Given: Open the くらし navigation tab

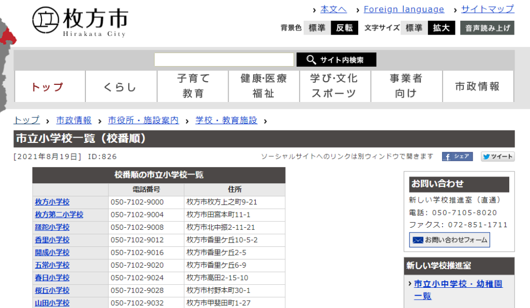Looking at the screenshot, I should pos(121,86).
